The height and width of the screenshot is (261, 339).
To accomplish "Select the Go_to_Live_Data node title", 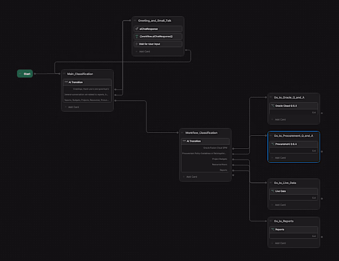I will tap(285, 183).
